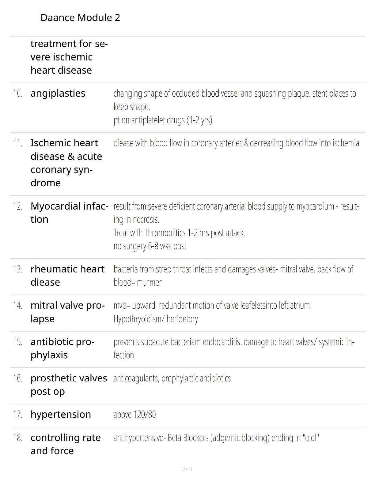The height and width of the screenshot is (486, 375).
Task: Click the "above 120/80" definition
Action: (x=134, y=415)
